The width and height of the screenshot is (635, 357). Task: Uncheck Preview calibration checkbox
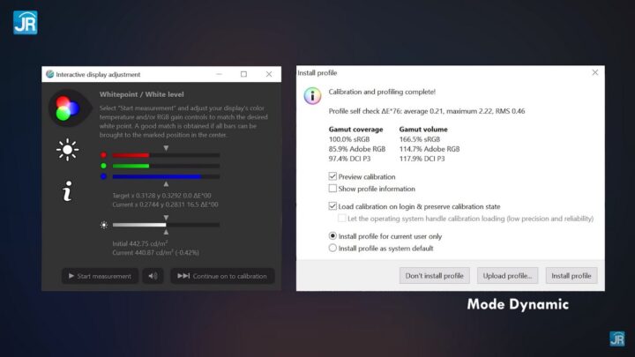[332, 176]
